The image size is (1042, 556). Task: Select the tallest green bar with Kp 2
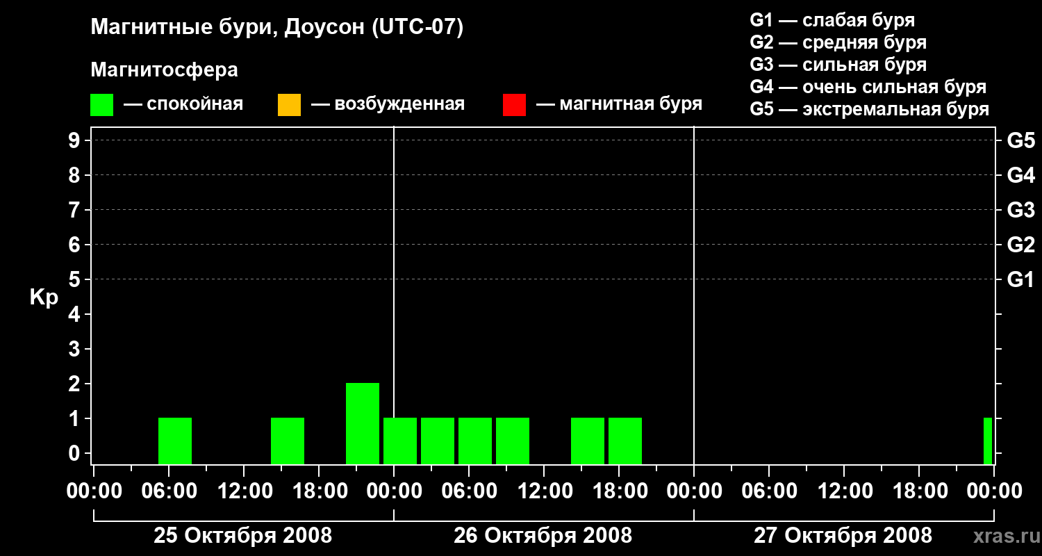pyautogui.click(x=363, y=423)
